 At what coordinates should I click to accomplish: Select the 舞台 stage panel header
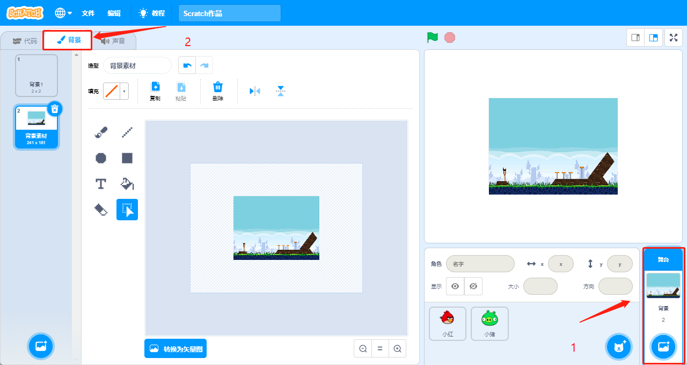click(663, 260)
